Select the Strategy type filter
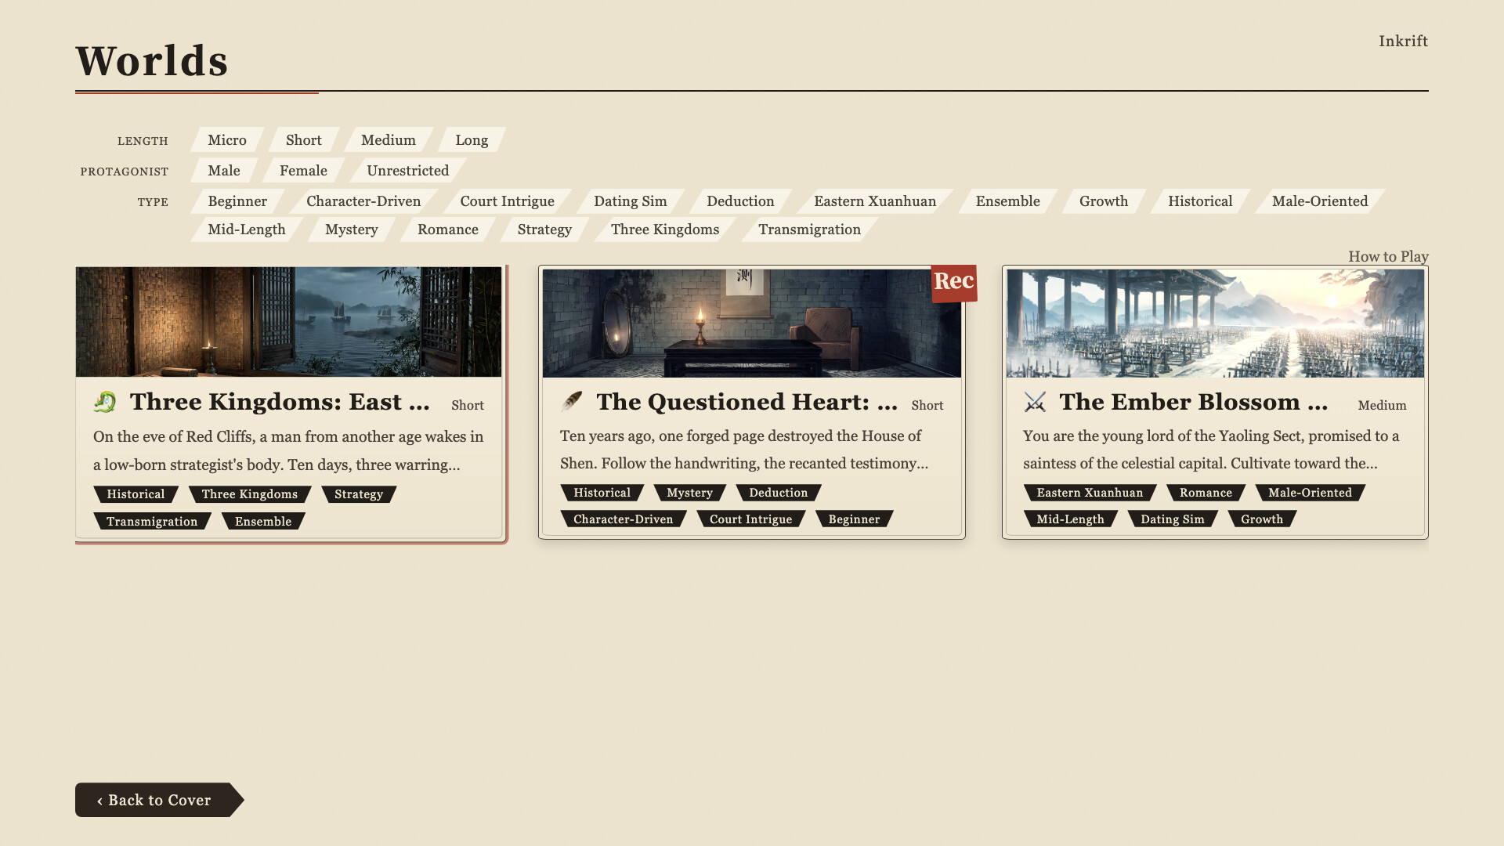Viewport: 1504px width, 846px height. (x=544, y=230)
